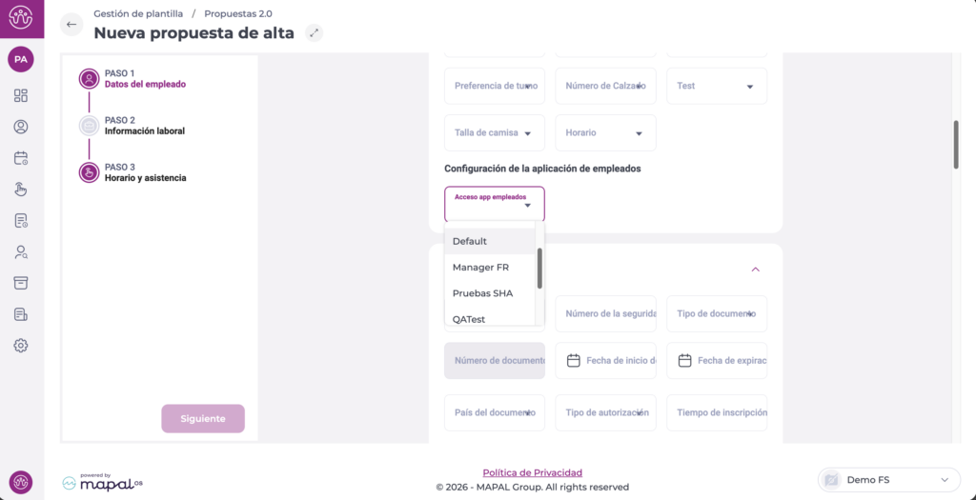976x500 pixels.
Task: Click the archive box icon in sidebar
Action: tap(21, 283)
